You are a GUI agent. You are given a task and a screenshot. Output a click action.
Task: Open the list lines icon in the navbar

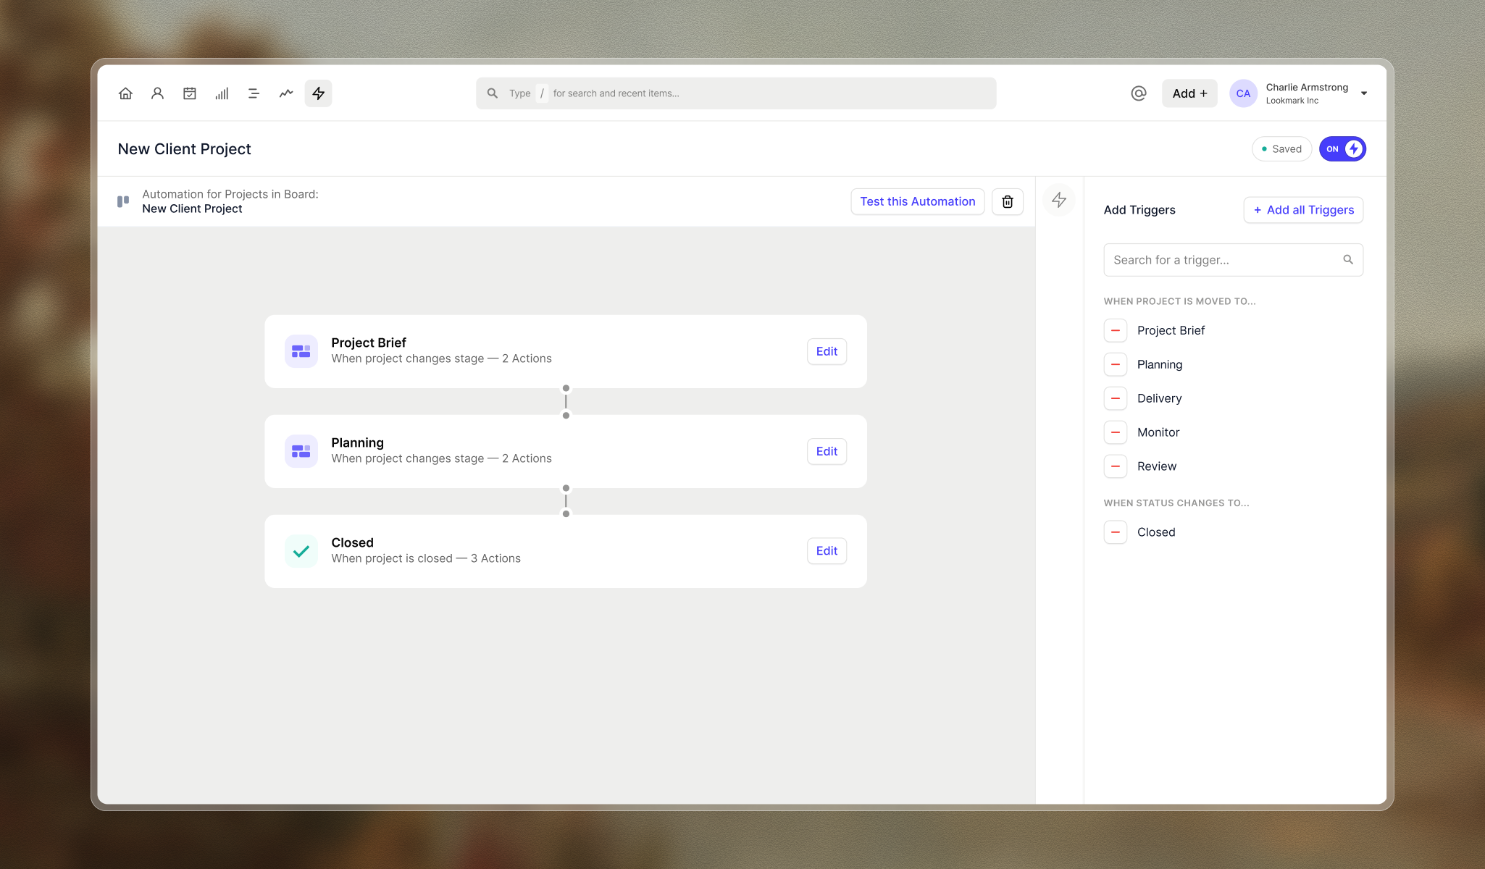[x=254, y=93]
